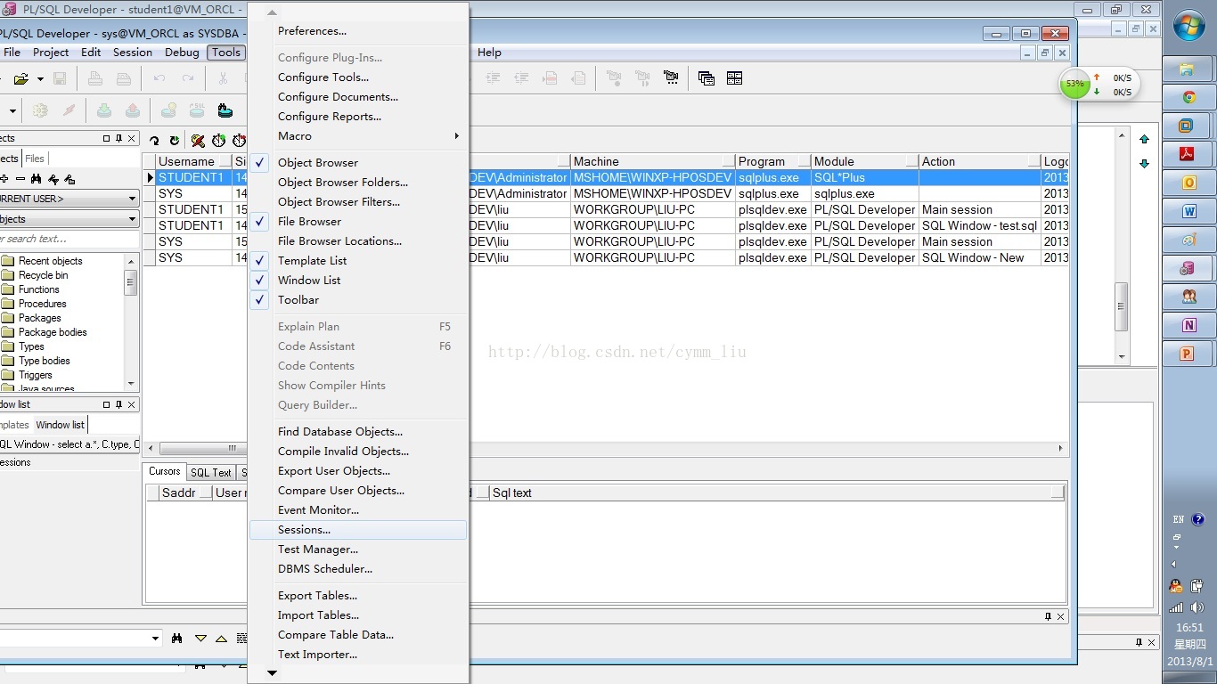This screenshot has width=1217, height=684.
Task: Click the green up arrow beside the scrollbar
Action: click(x=1145, y=139)
